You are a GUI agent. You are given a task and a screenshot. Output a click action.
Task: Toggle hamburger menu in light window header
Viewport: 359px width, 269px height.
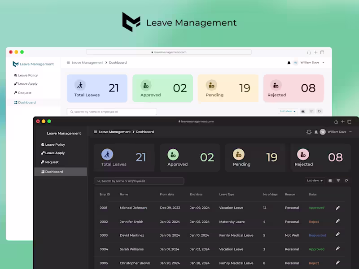coord(68,62)
